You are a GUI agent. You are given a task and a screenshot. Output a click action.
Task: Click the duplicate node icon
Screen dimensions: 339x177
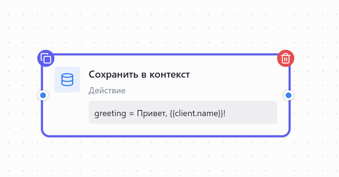(x=46, y=58)
